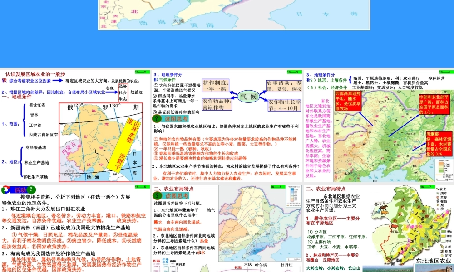Open the slide thumbnail labeled 16—3
Viewport: 454px width, 272px height.
227,126
